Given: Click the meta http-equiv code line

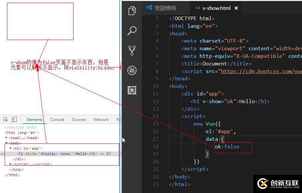Looking at the screenshot, I should (x=242, y=56).
